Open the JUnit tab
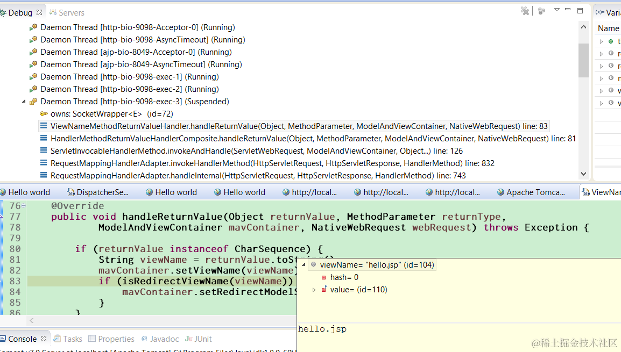Screen dimensions: 621x352 tap(199, 339)
